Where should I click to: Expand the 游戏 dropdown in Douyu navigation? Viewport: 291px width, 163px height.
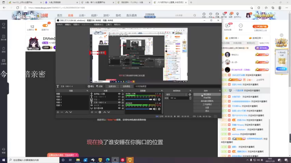[x=107, y=15]
